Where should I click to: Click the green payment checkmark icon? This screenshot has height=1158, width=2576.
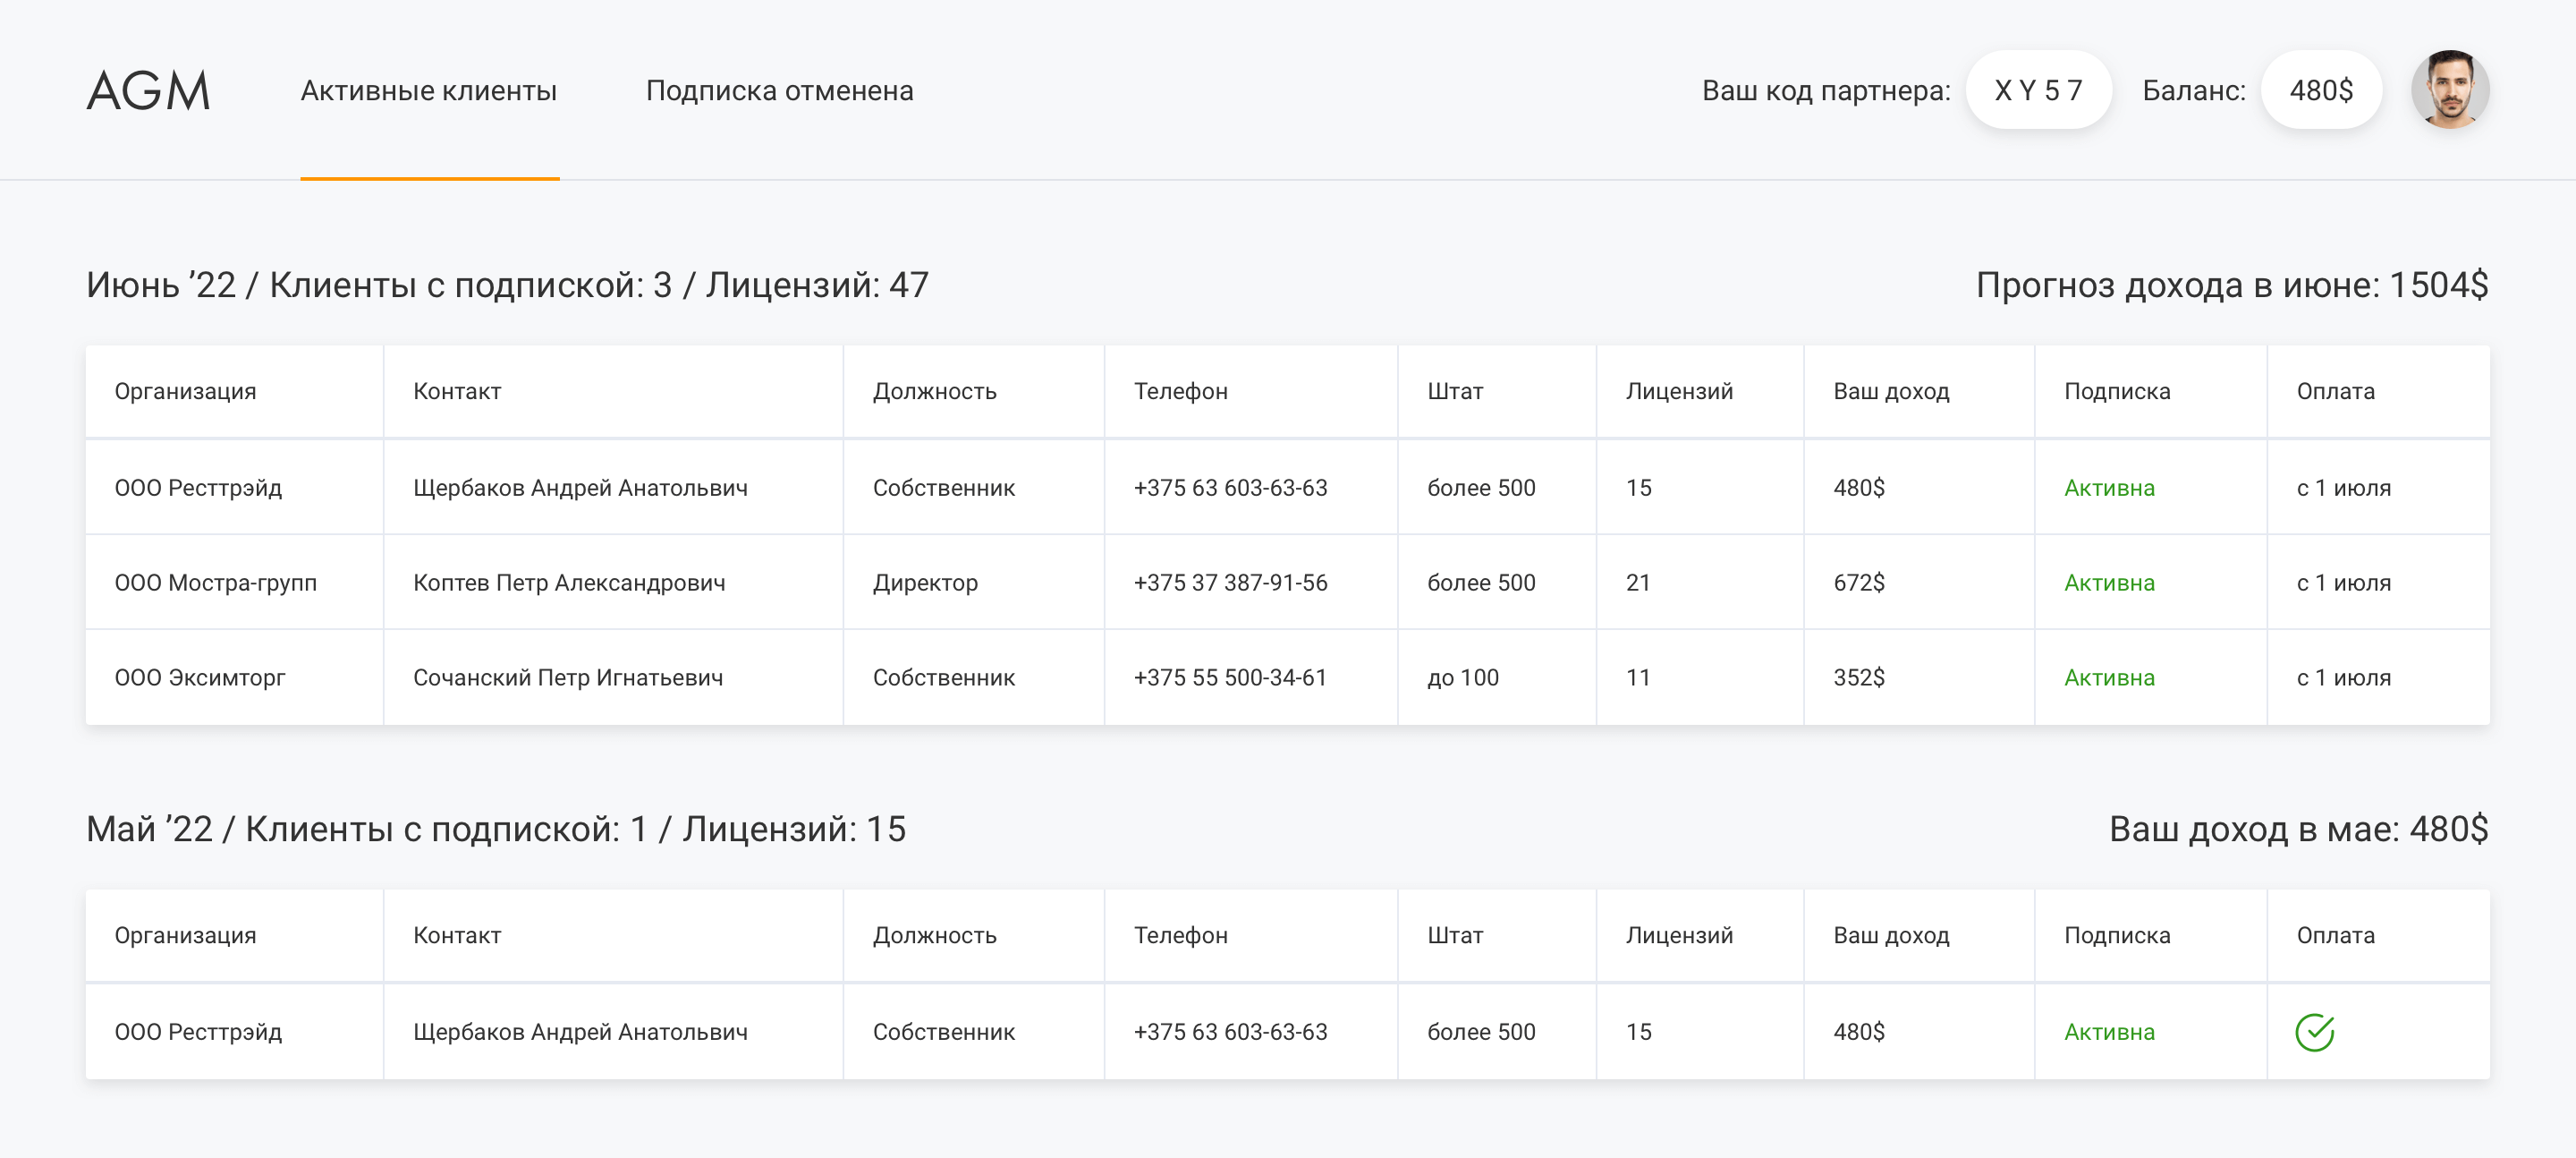click(2314, 1032)
